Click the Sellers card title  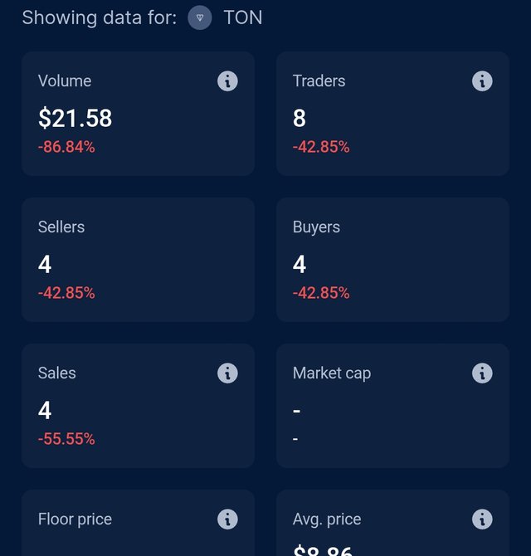(61, 227)
